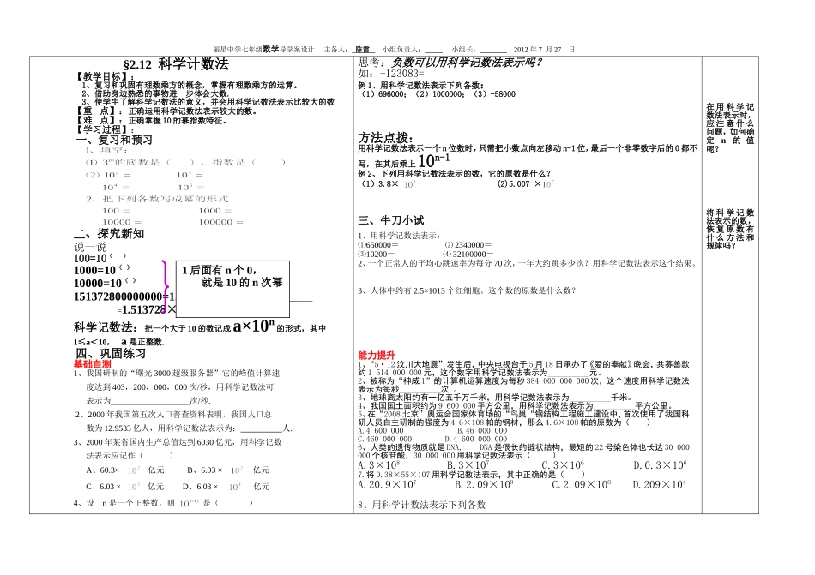Screen dimensions: 815x575
Task: Select question 3 about 2.5×1013 个红细胞
Action: (x=467, y=290)
